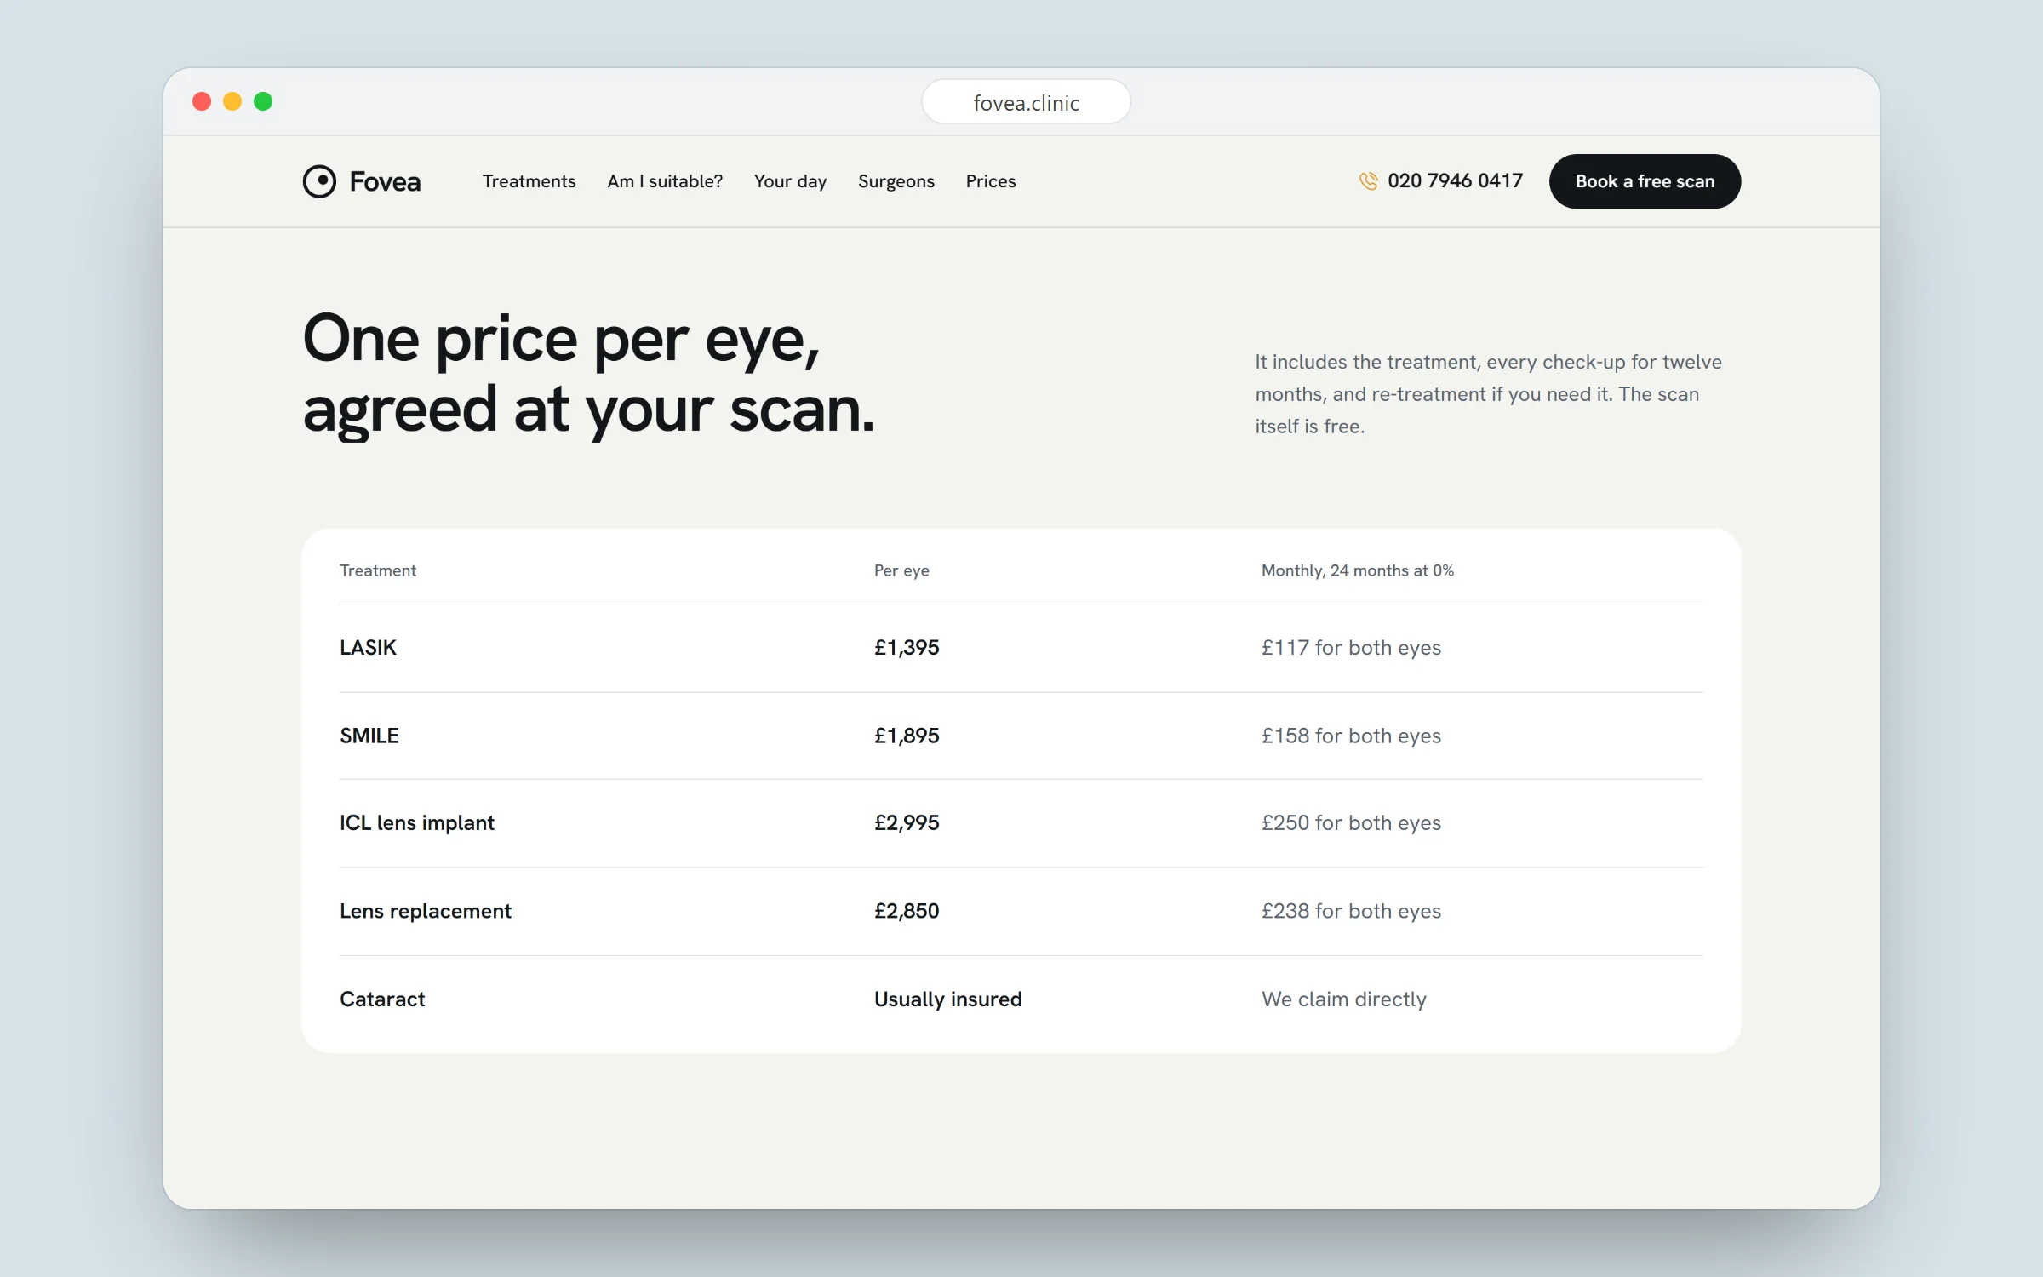2043x1277 pixels.
Task: Open the Treatments nav item
Action: tap(529, 181)
